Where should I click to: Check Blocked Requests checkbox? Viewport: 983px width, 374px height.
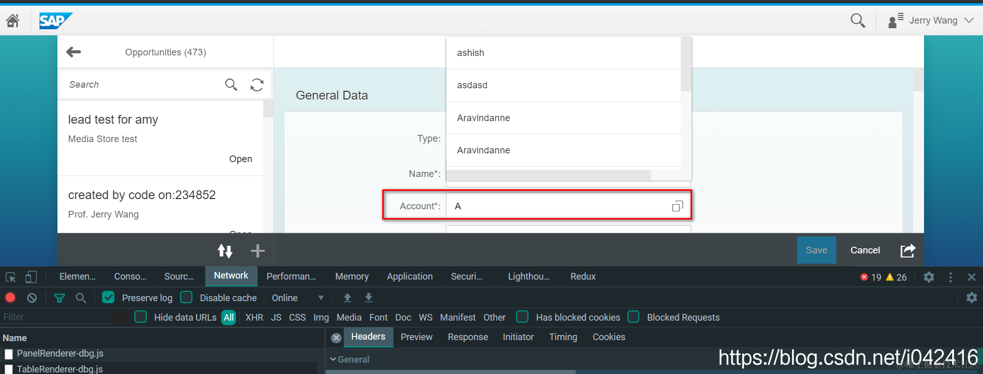[x=634, y=317]
